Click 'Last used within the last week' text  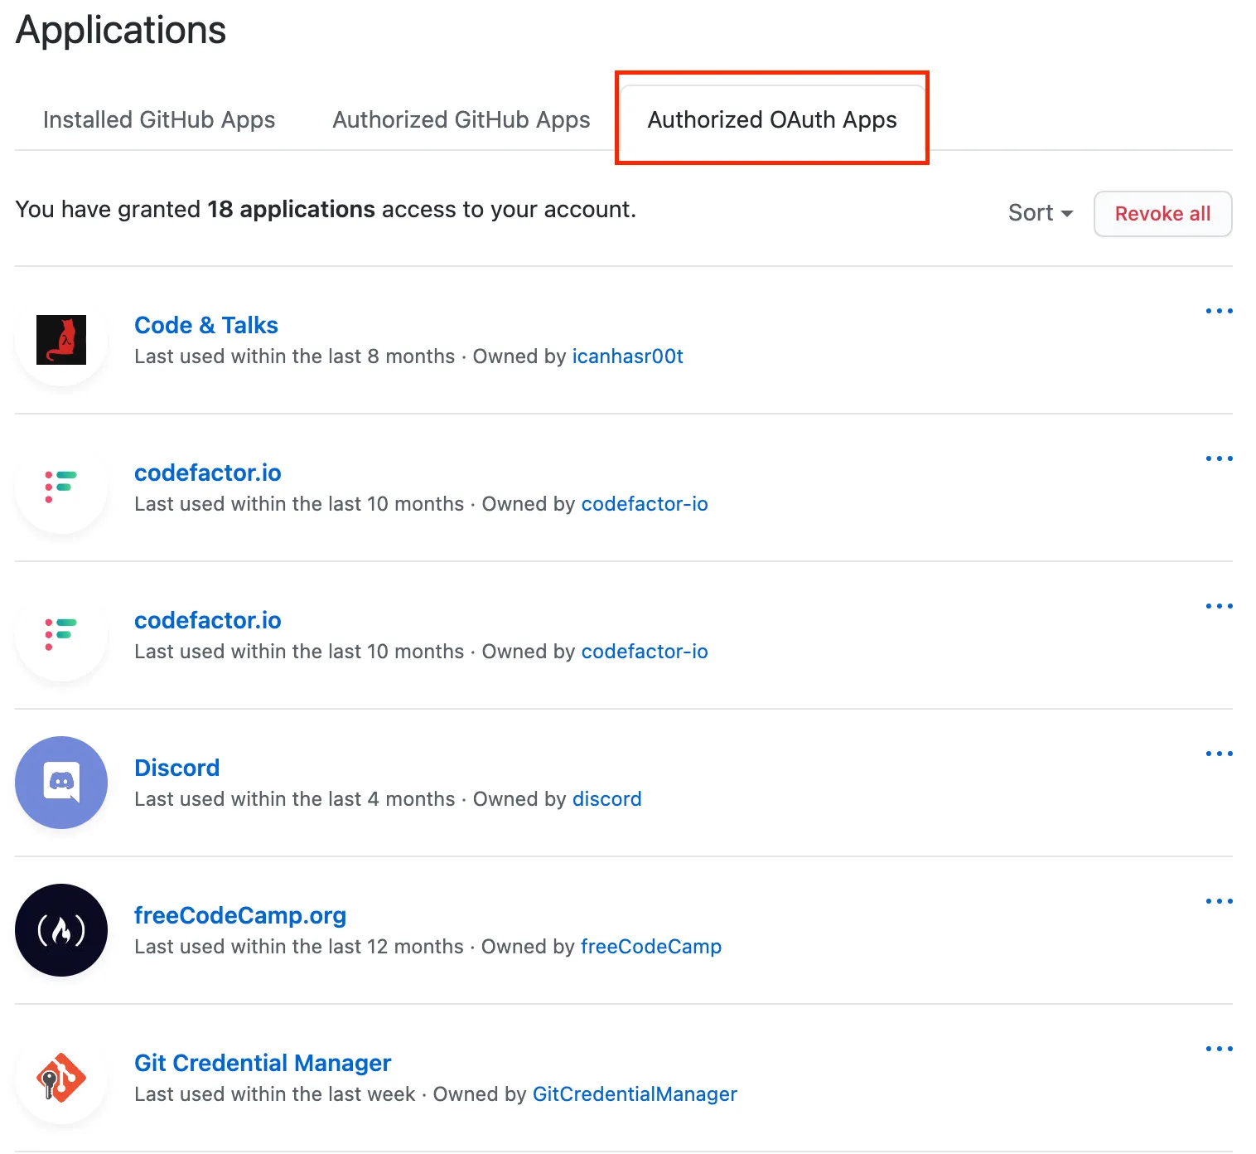(275, 1094)
